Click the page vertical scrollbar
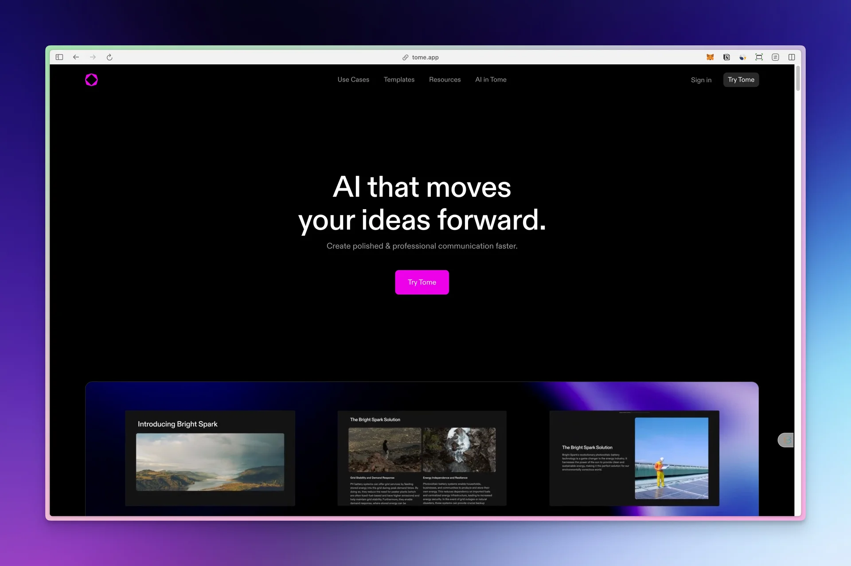Viewport: 851px width, 566px height. pos(798,78)
